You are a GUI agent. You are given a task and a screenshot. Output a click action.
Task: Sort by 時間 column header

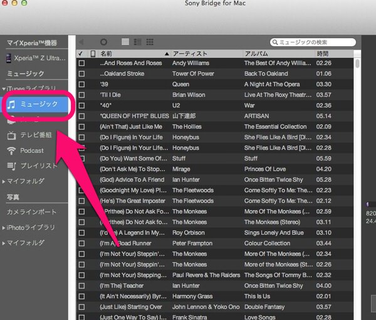pos(323,54)
